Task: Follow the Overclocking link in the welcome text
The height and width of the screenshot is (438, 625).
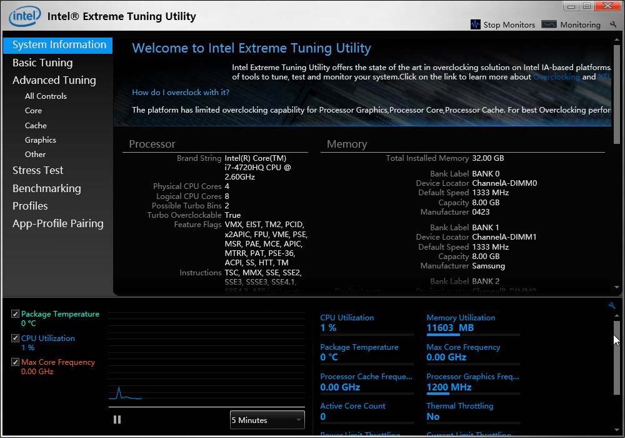Action: [x=556, y=77]
